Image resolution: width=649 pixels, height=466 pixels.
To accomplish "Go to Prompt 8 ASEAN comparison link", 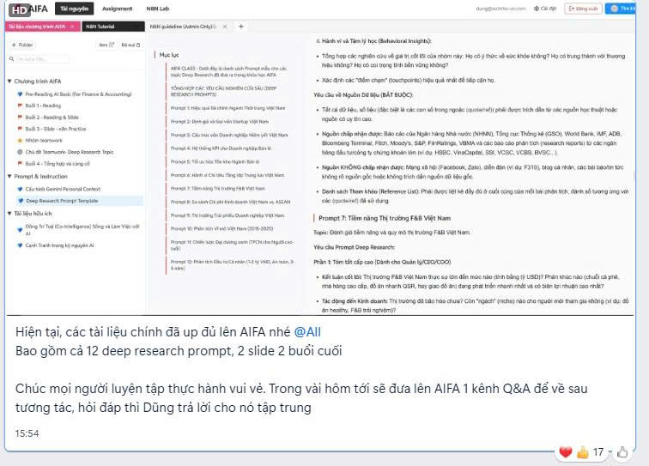I will click(231, 202).
